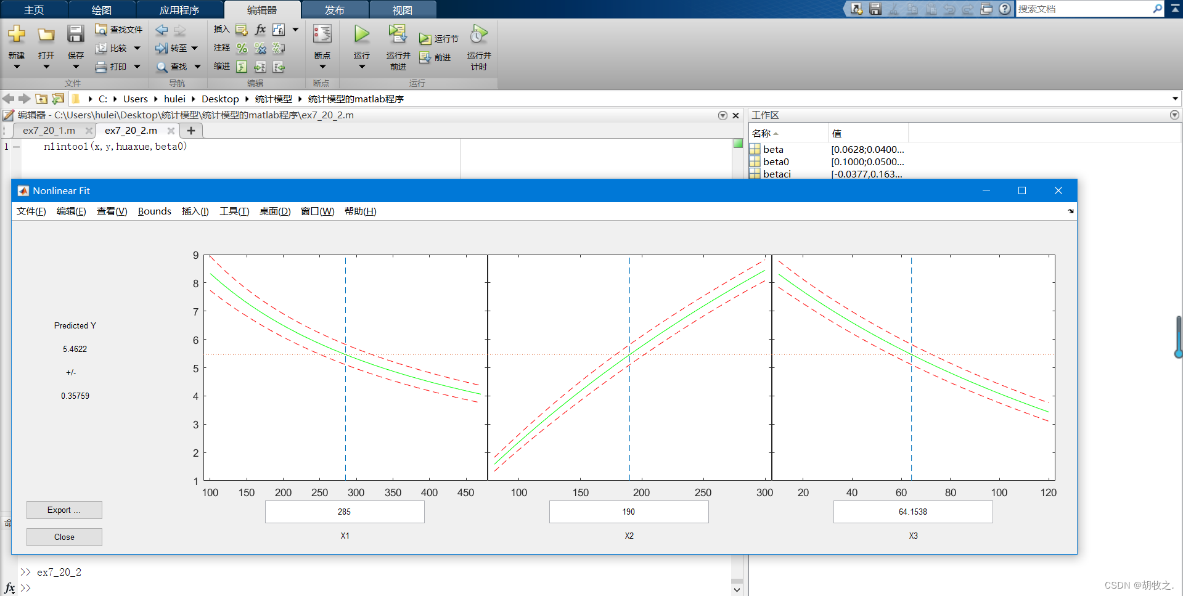Click the fx insert function icon
This screenshot has height=596, width=1183.
[x=260, y=30]
